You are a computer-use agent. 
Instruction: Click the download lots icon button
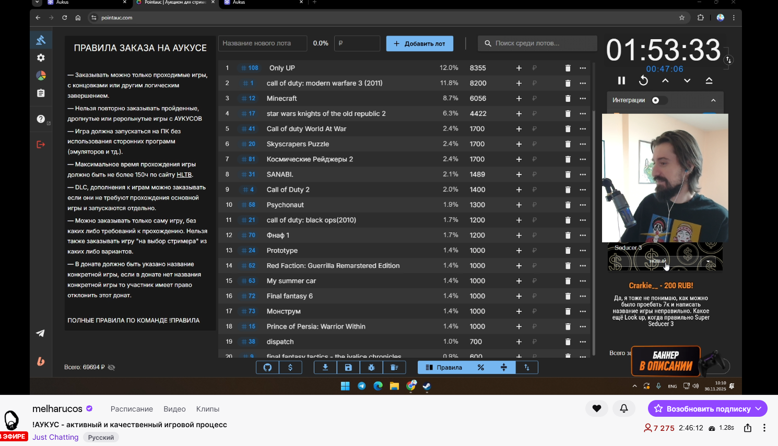pyautogui.click(x=325, y=368)
